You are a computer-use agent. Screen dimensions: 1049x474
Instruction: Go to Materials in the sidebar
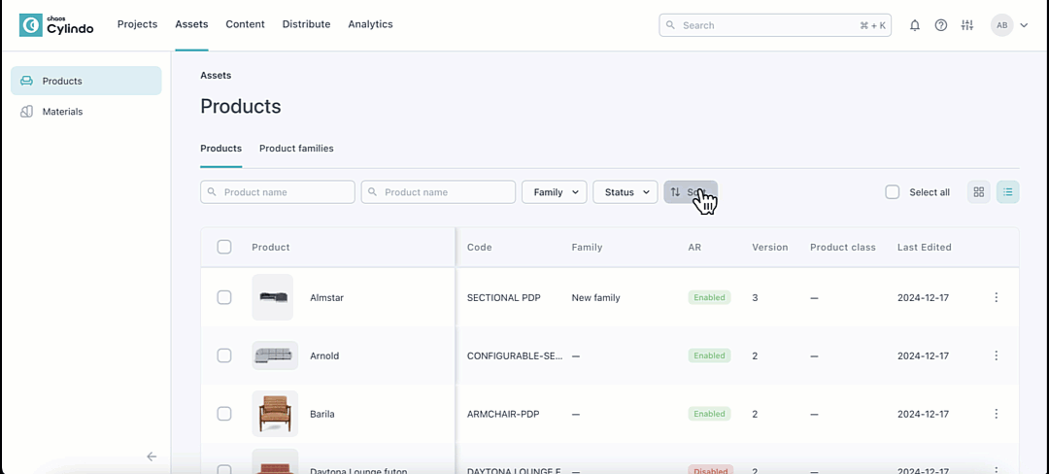click(x=62, y=112)
